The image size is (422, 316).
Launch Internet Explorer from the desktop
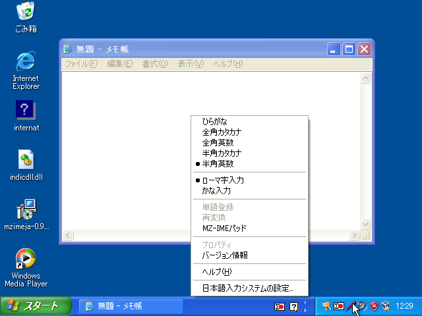(26, 62)
